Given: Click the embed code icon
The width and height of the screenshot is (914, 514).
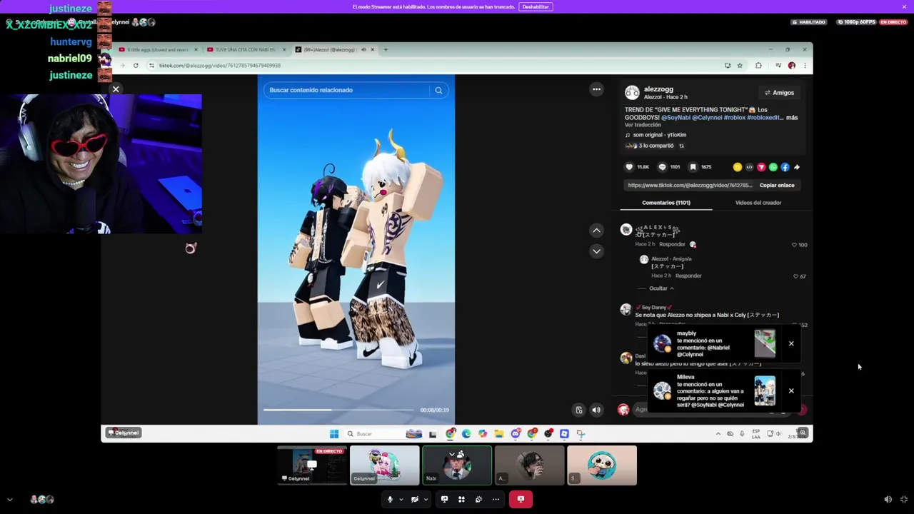Looking at the screenshot, I should coord(749,167).
